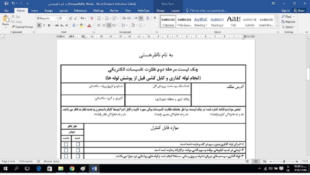This screenshot has height=175, width=310.
Task: Set right-to-left text direction
Action: pos(141,18)
